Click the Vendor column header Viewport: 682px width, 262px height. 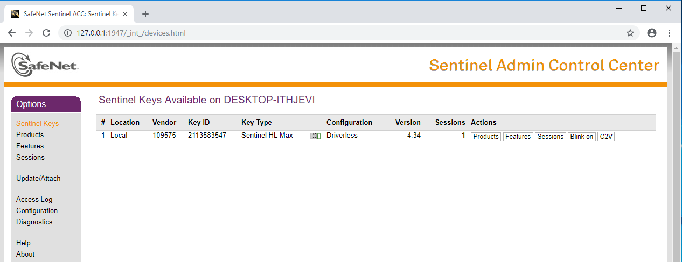(164, 123)
